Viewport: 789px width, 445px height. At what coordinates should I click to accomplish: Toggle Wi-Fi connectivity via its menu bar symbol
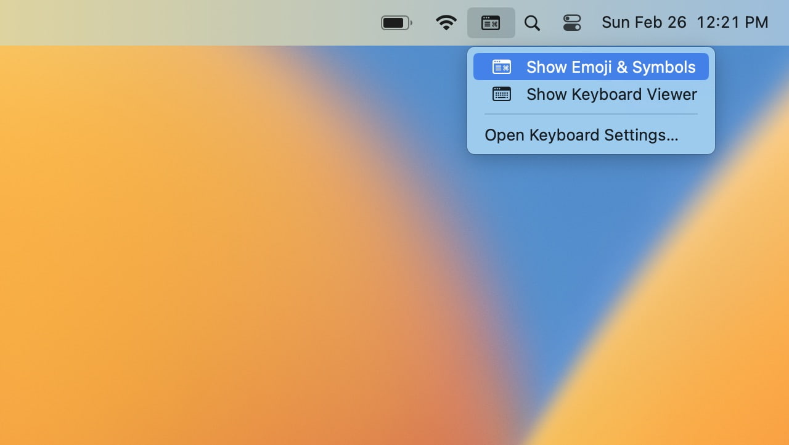click(446, 22)
